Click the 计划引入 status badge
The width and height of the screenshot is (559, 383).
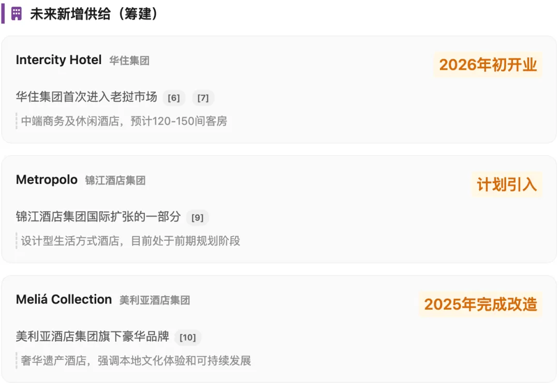pyautogui.click(x=507, y=185)
